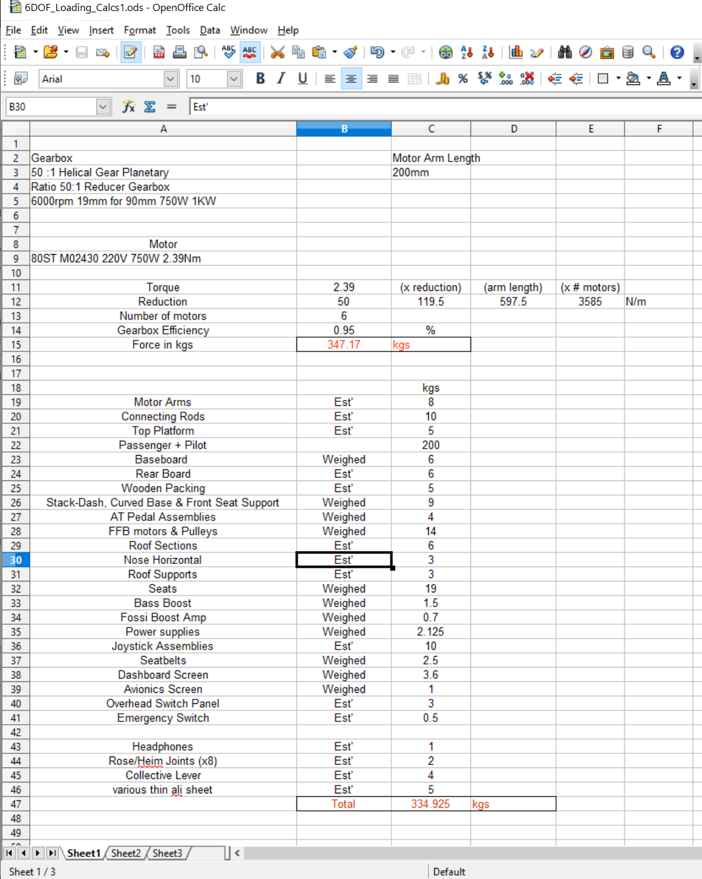
Task: Expand the font size dropdown
Action: (234, 79)
